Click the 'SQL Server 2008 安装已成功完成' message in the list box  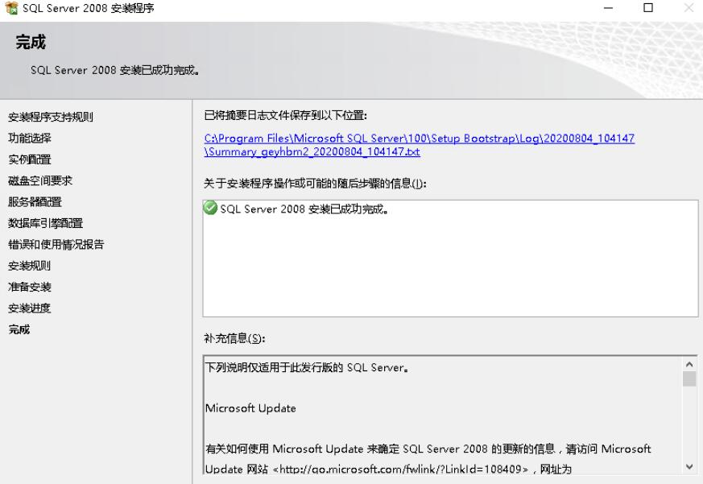304,209
